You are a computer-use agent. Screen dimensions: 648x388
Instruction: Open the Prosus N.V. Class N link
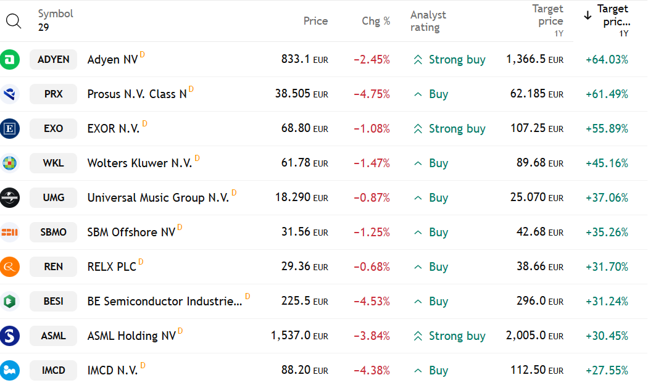(x=137, y=94)
